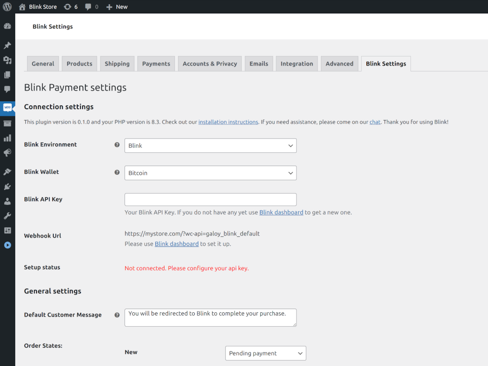
Task: Open the installation instructions link
Action: click(228, 122)
